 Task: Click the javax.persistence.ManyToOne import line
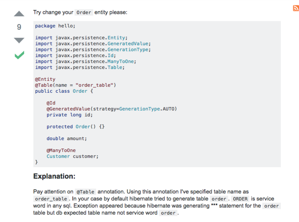(x=85, y=62)
